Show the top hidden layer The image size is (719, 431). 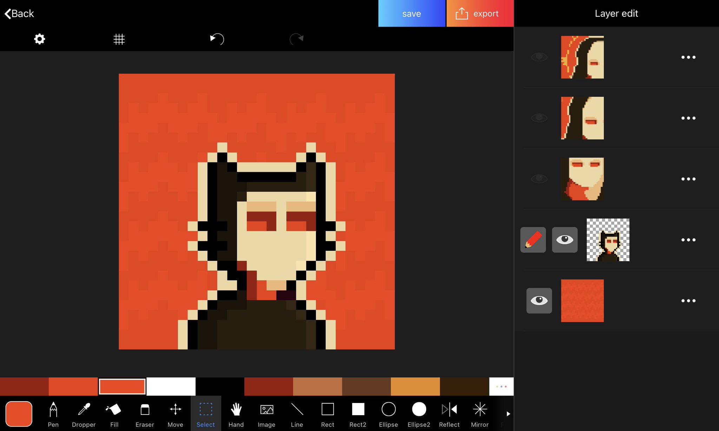[x=539, y=57]
